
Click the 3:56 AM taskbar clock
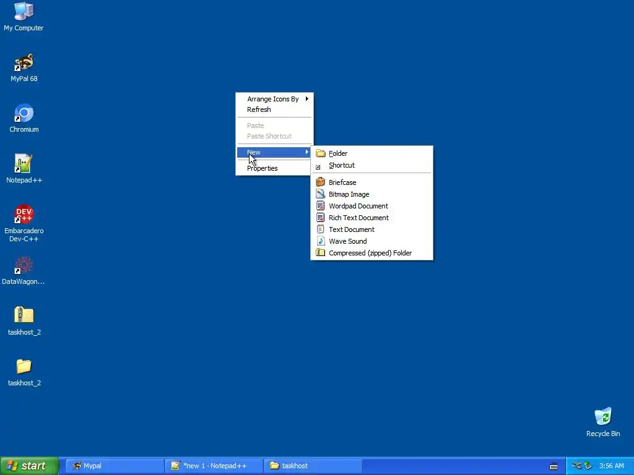coord(611,466)
